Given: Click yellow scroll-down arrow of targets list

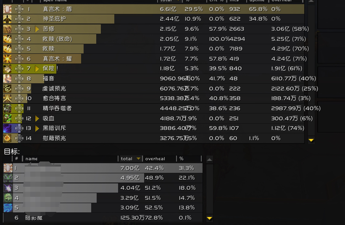Looking at the screenshot, I should pyautogui.click(x=209, y=218).
